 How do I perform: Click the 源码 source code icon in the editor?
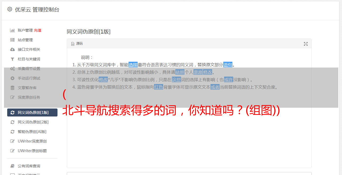73,44
